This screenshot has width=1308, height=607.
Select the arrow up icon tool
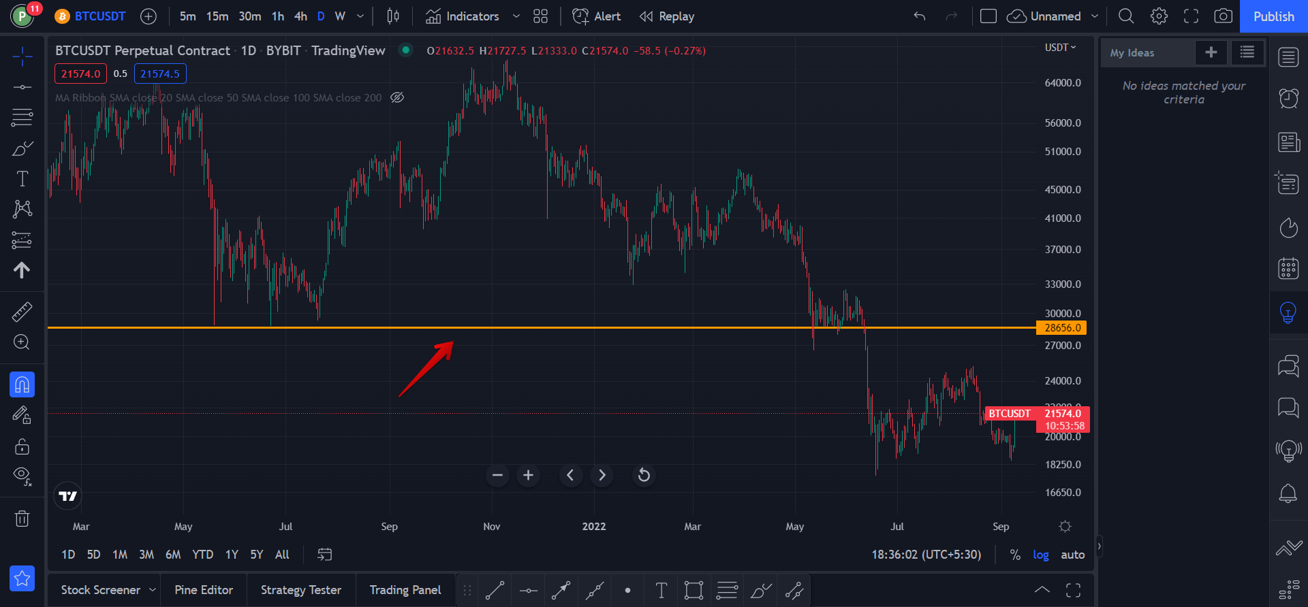point(22,270)
